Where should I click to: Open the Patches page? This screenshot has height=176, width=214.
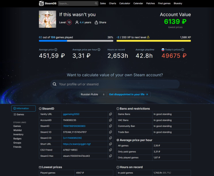point(150,3)
